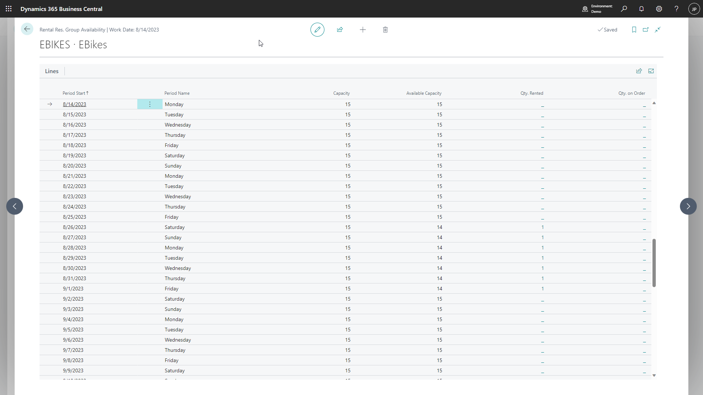Sort by Period Start column header

pos(75,93)
